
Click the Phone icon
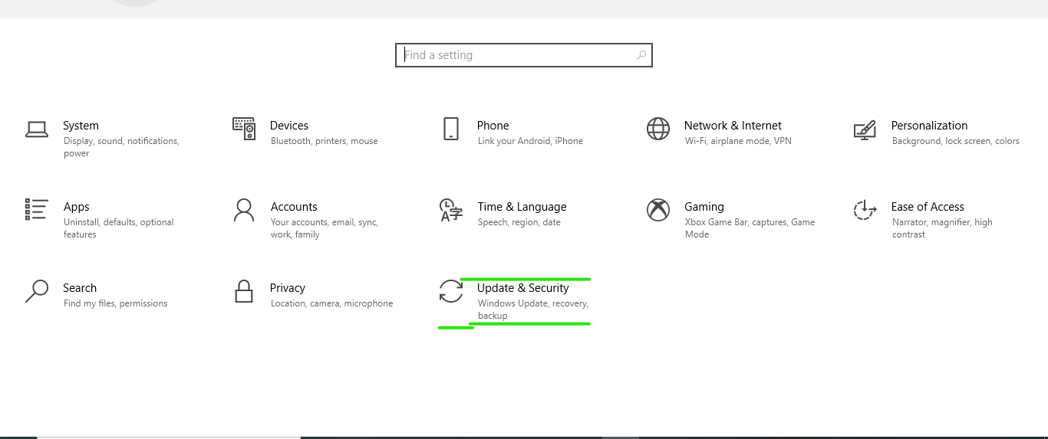(x=451, y=129)
